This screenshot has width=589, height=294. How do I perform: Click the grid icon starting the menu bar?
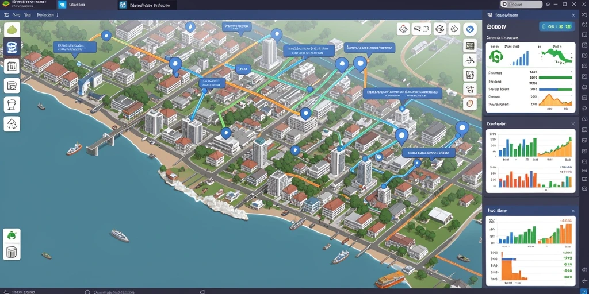point(6,15)
